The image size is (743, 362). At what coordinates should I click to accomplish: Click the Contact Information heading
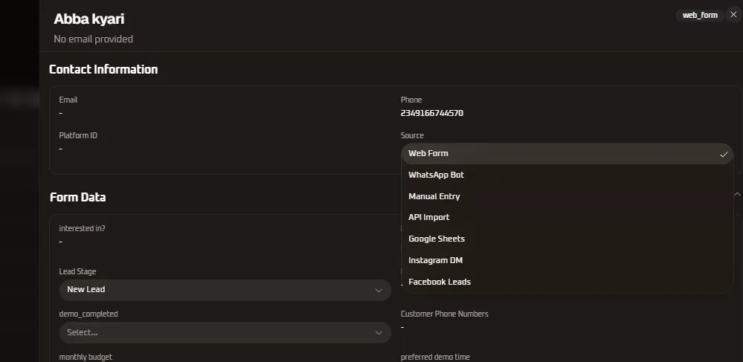coord(103,69)
